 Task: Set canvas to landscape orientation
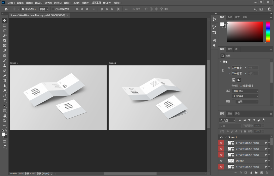pos(239,80)
